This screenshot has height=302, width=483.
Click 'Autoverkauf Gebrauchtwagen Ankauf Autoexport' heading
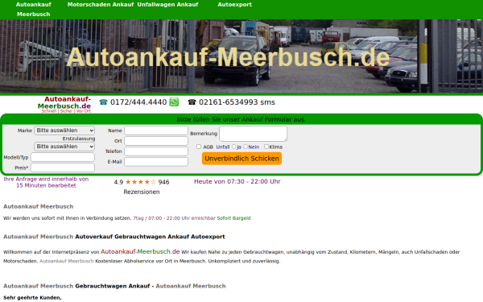pos(150,237)
